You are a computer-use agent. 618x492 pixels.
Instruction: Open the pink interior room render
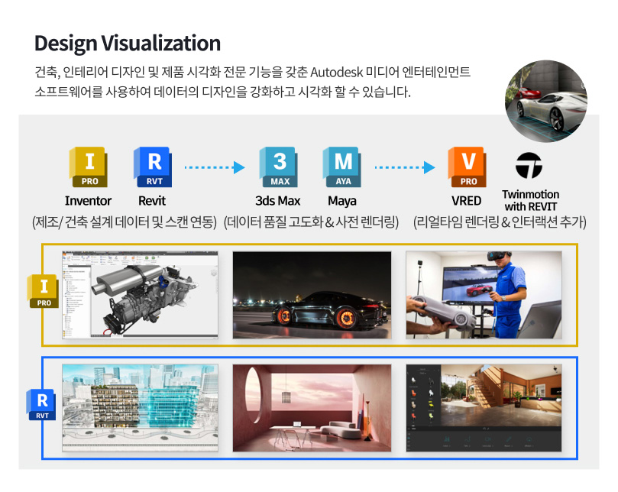[312, 408]
